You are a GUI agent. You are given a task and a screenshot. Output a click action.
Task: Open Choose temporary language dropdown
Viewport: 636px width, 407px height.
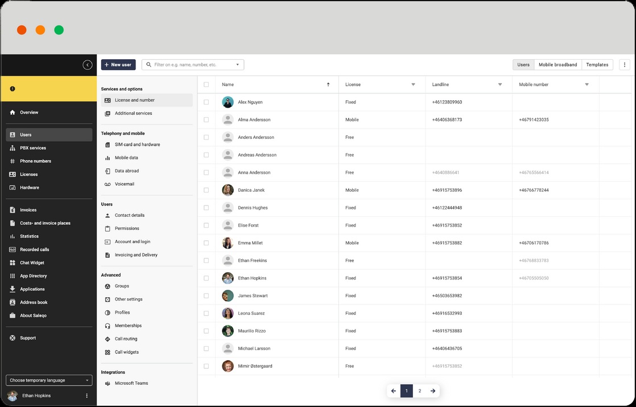(49, 380)
